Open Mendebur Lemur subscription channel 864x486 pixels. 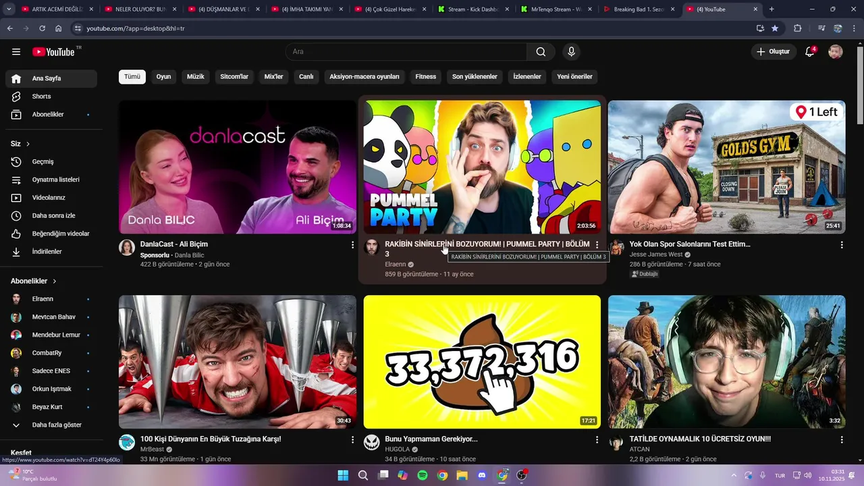pos(51,335)
